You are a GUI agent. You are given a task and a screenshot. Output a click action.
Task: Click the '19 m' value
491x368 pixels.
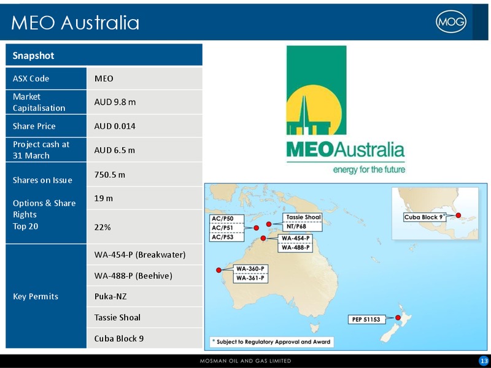coord(104,198)
